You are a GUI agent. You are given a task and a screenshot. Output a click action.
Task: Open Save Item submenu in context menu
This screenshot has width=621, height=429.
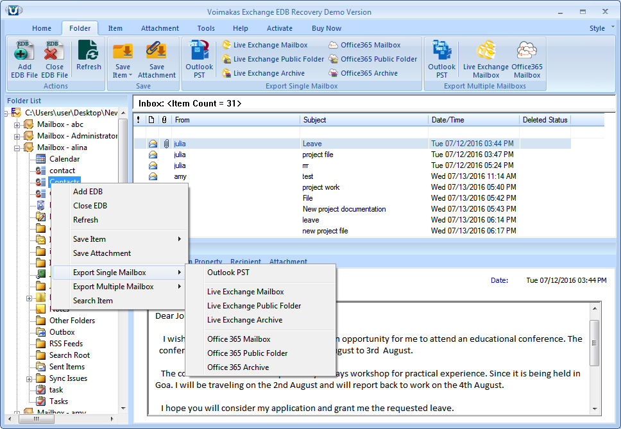[x=119, y=239]
